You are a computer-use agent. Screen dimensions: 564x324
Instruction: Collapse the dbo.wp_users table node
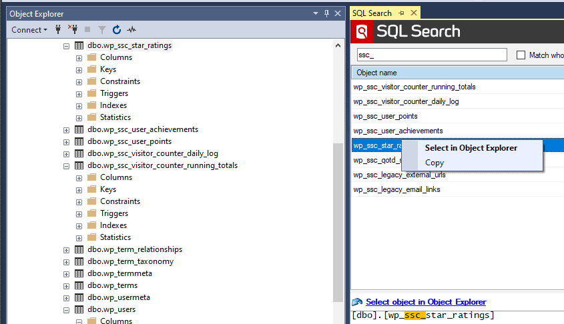click(x=66, y=311)
